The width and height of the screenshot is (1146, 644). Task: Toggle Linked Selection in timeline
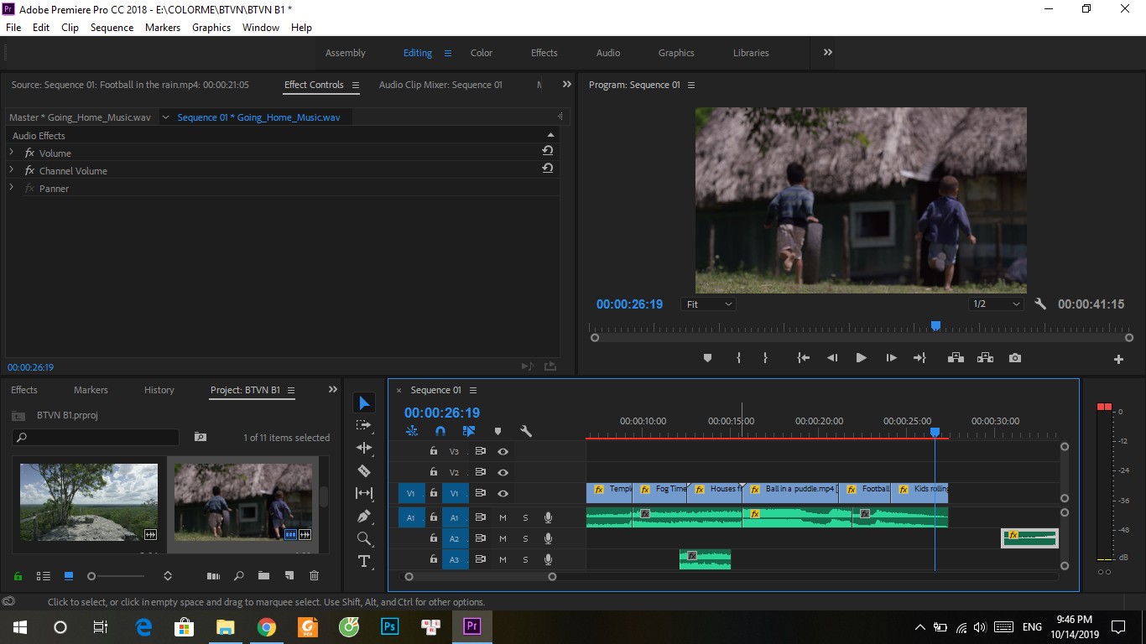(x=469, y=431)
